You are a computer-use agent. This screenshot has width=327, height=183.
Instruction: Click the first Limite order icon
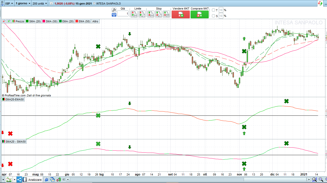(x=134, y=14)
